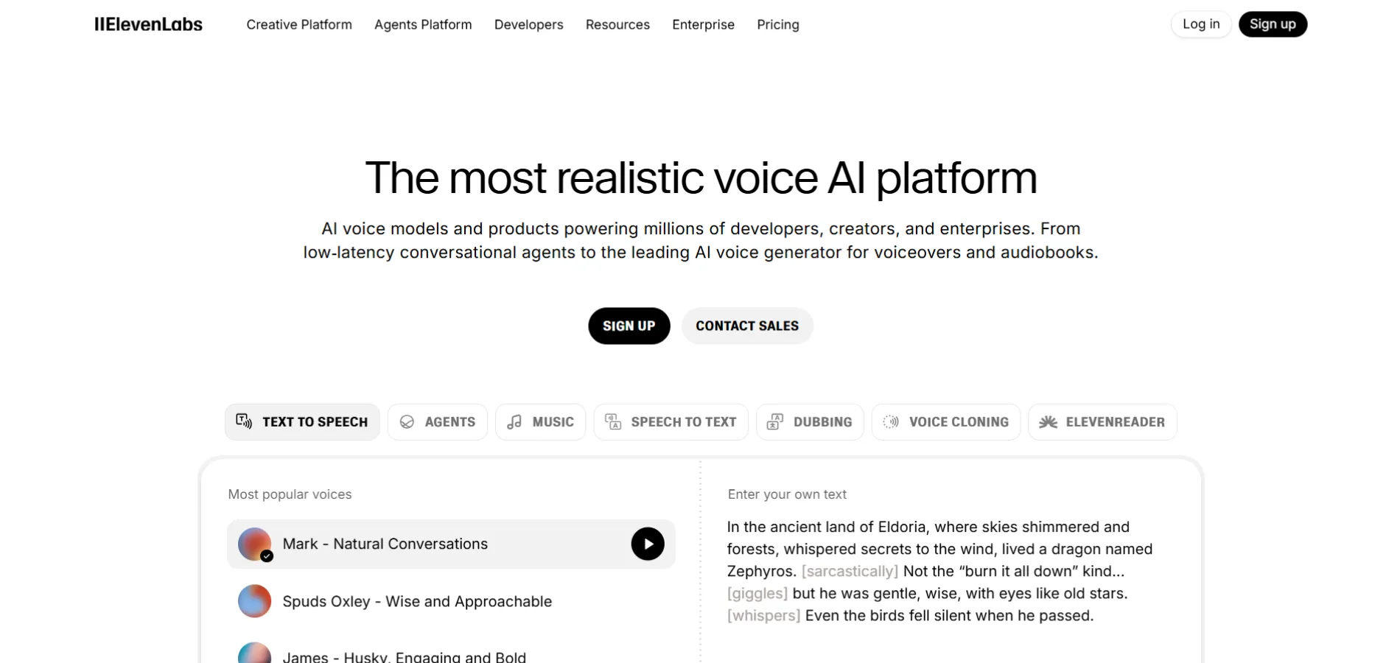This screenshot has height=663, width=1400.
Task: Click the Speech to Text icon
Action: [x=613, y=422]
